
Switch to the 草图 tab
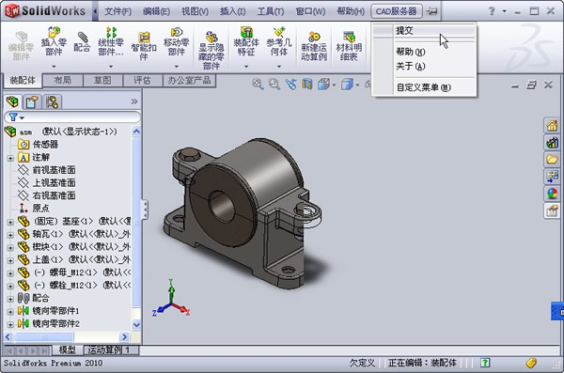tap(102, 80)
